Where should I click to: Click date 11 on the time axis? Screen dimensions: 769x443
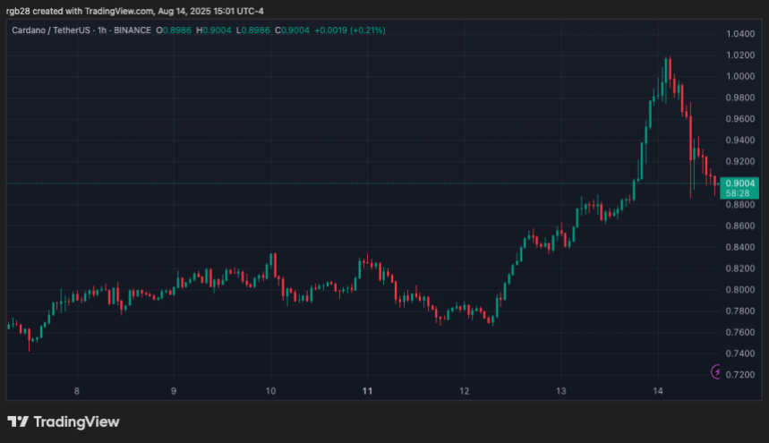tap(367, 391)
